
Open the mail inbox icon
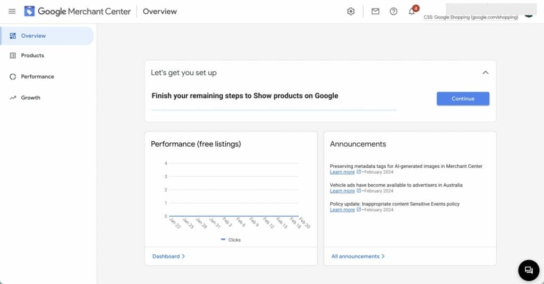376,11
